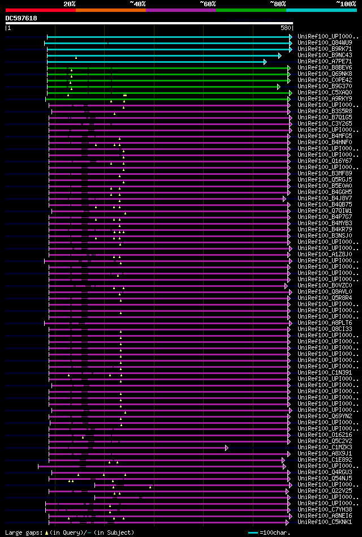This screenshot has width=362, height=537.
Task: Click the red ~20% identity legend segment
Action: pos(40,10)
